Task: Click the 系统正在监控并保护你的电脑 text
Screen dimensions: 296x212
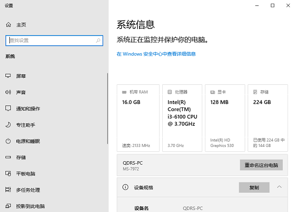Action: (x=162, y=40)
